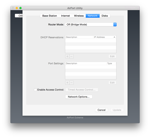Add a new port setting with plus
This screenshot has height=138, width=150.
[67, 83]
